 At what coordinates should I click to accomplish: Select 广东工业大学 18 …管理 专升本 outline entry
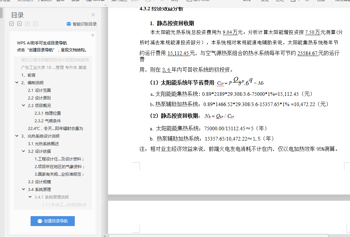pyautogui.click(x=54, y=67)
